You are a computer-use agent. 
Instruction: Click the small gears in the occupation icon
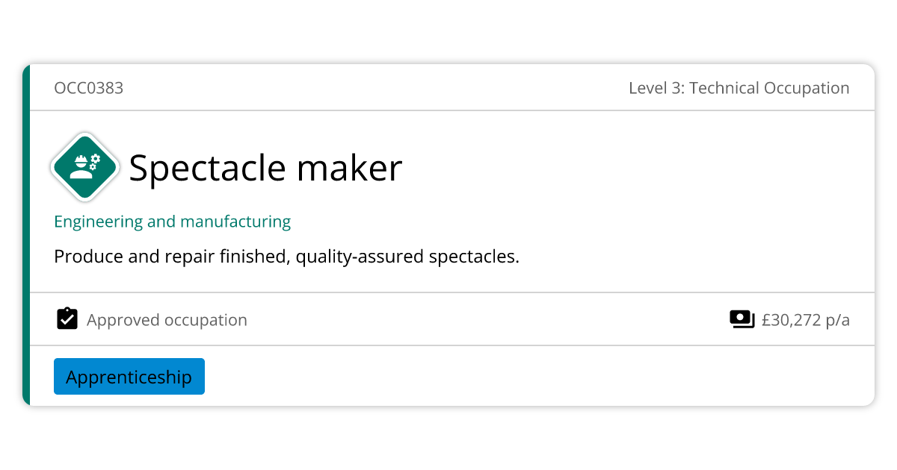pyautogui.click(x=94, y=160)
